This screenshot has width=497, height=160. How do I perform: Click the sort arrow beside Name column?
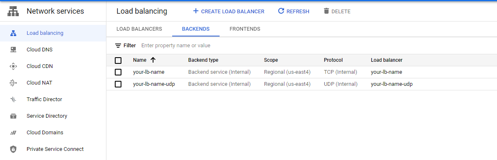(x=153, y=60)
